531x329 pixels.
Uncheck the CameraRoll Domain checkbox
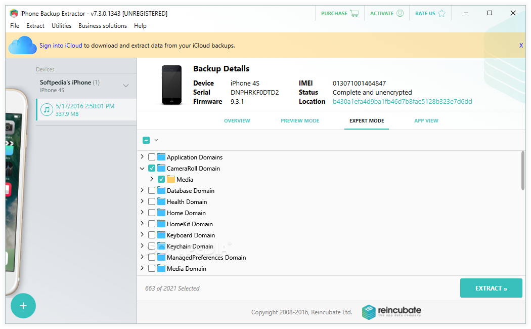(152, 168)
